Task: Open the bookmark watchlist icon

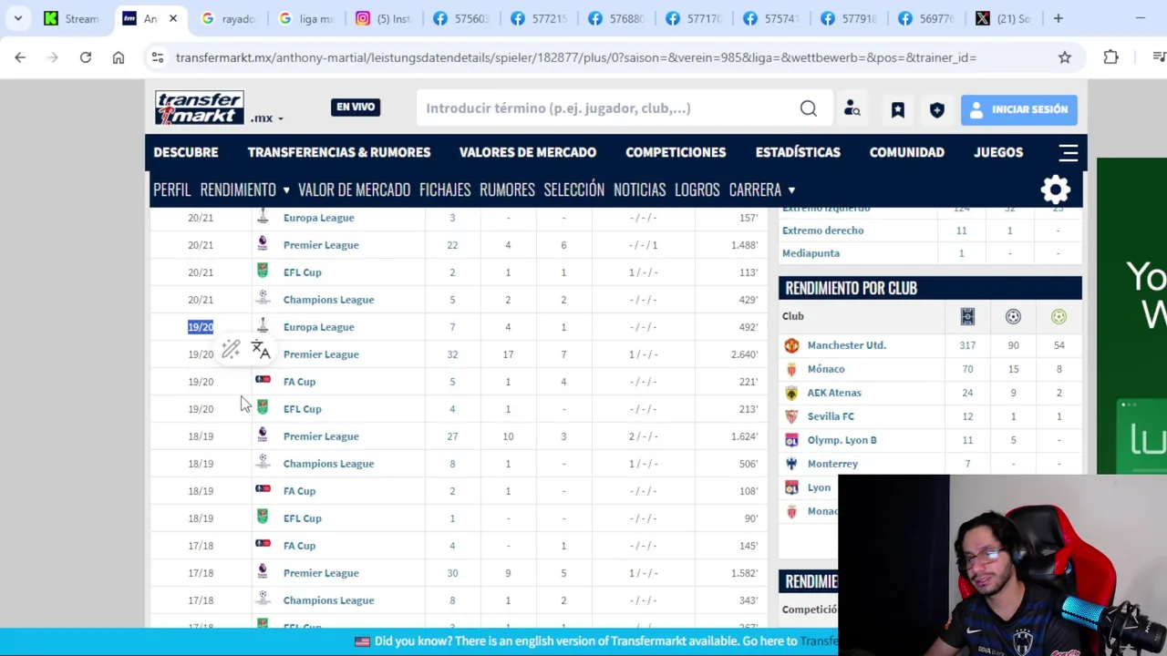Action: click(898, 109)
